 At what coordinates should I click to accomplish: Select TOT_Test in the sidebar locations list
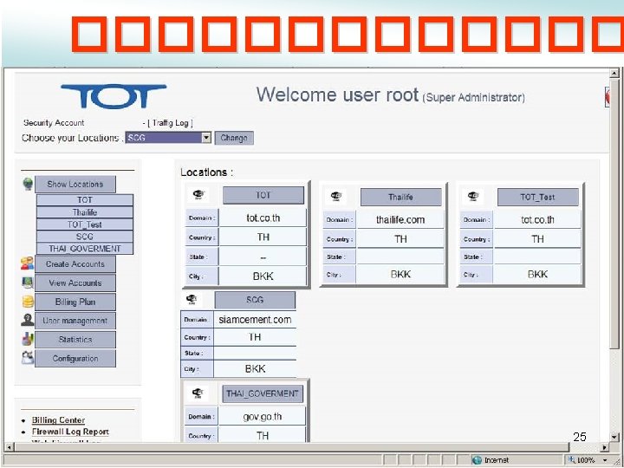click(x=85, y=224)
